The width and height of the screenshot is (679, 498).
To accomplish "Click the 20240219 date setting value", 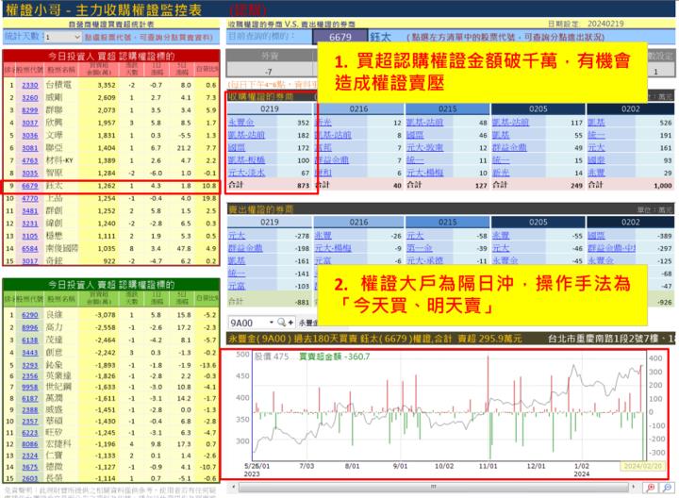I will point(605,24).
